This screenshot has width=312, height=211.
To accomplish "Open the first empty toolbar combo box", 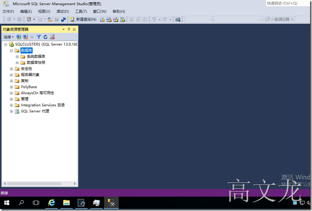I will [x=198, y=19].
